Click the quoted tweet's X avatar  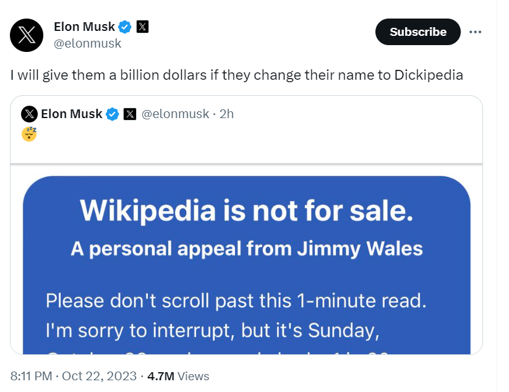click(29, 114)
